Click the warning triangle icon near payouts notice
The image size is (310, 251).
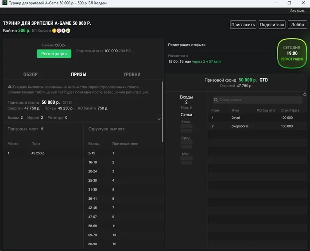9,87
